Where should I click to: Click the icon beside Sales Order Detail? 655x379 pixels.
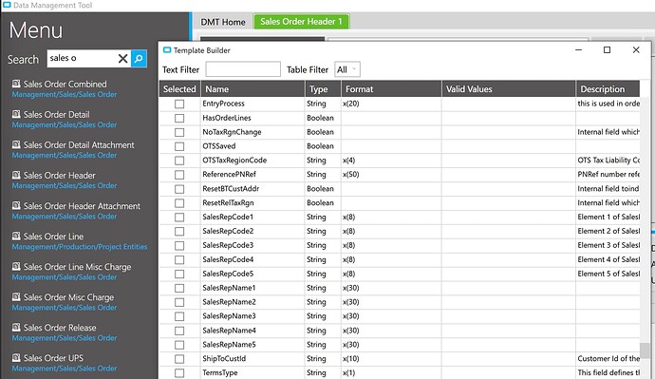(x=16, y=114)
